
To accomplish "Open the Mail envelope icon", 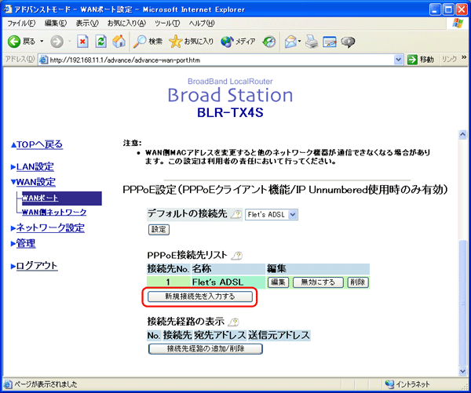I will click(290, 42).
